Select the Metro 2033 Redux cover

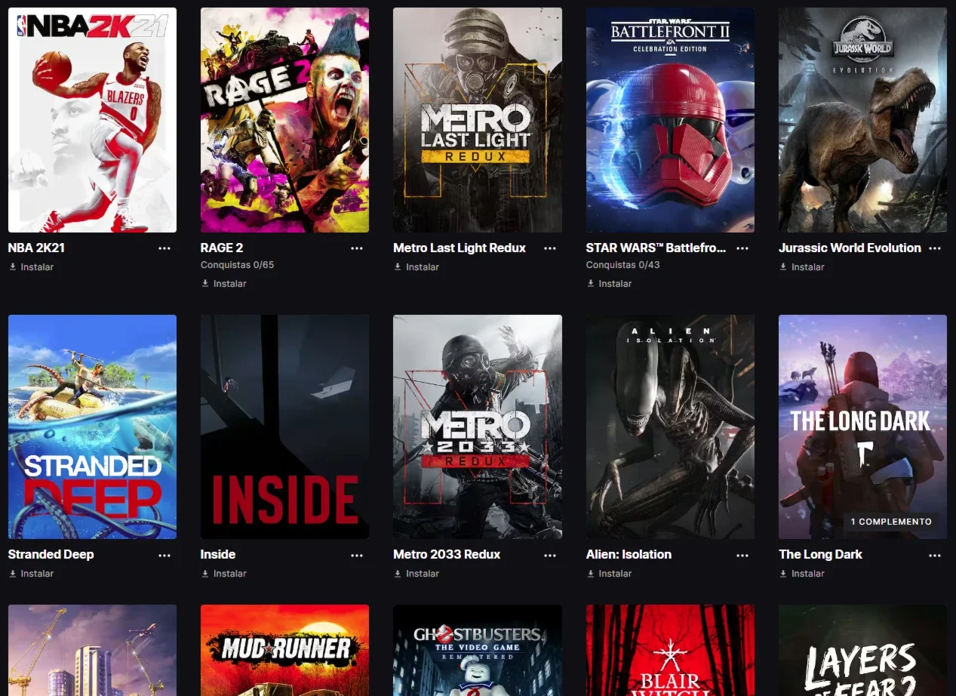point(478,427)
